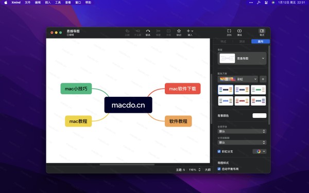Open the 分支线粗细 默认 dropdown
This screenshot has height=193, width=309.
point(242,142)
